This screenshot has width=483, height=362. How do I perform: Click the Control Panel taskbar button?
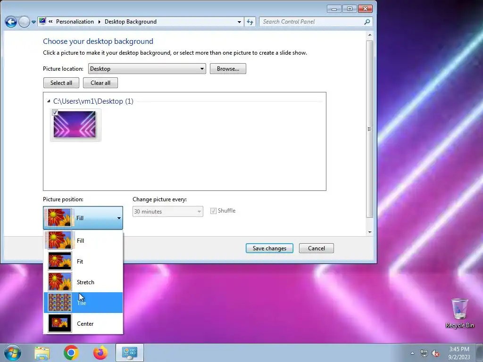130,353
